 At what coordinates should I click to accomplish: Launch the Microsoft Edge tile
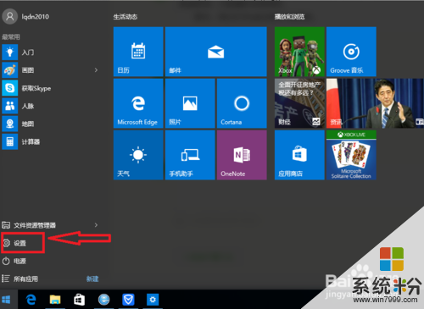[138, 103]
